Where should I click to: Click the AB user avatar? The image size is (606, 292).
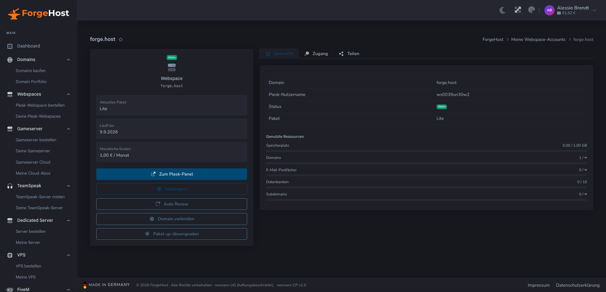(x=549, y=10)
